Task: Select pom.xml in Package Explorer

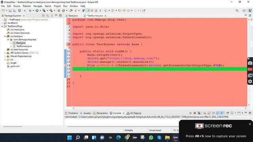Action: pyautogui.click(x=15, y=66)
